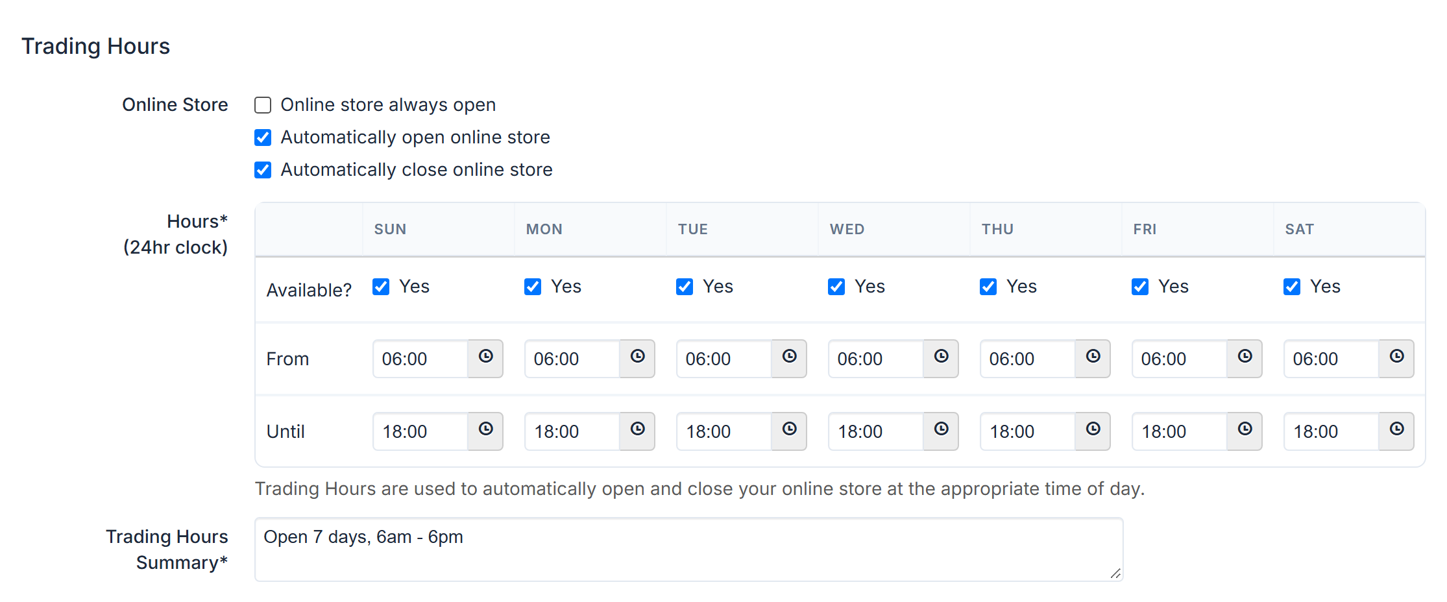The image size is (1447, 602).
Task: Toggle Sunday Available checkbox
Action: coord(381,287)
